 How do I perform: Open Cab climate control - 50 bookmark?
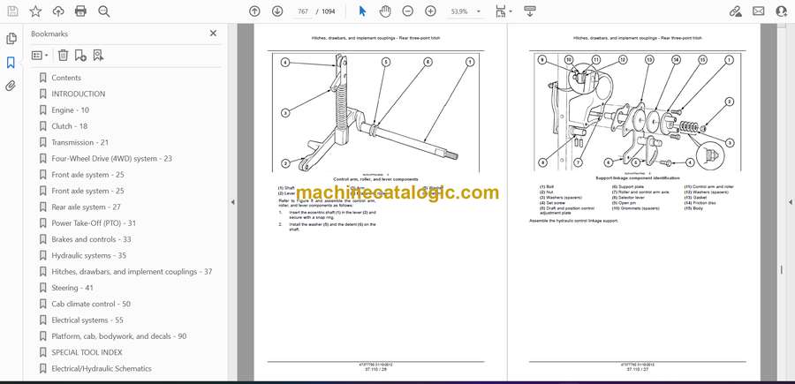(91, 304)
